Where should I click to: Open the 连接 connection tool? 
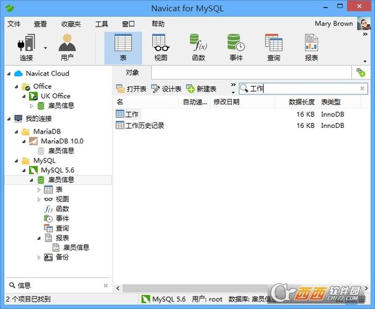tap(27, 48)
